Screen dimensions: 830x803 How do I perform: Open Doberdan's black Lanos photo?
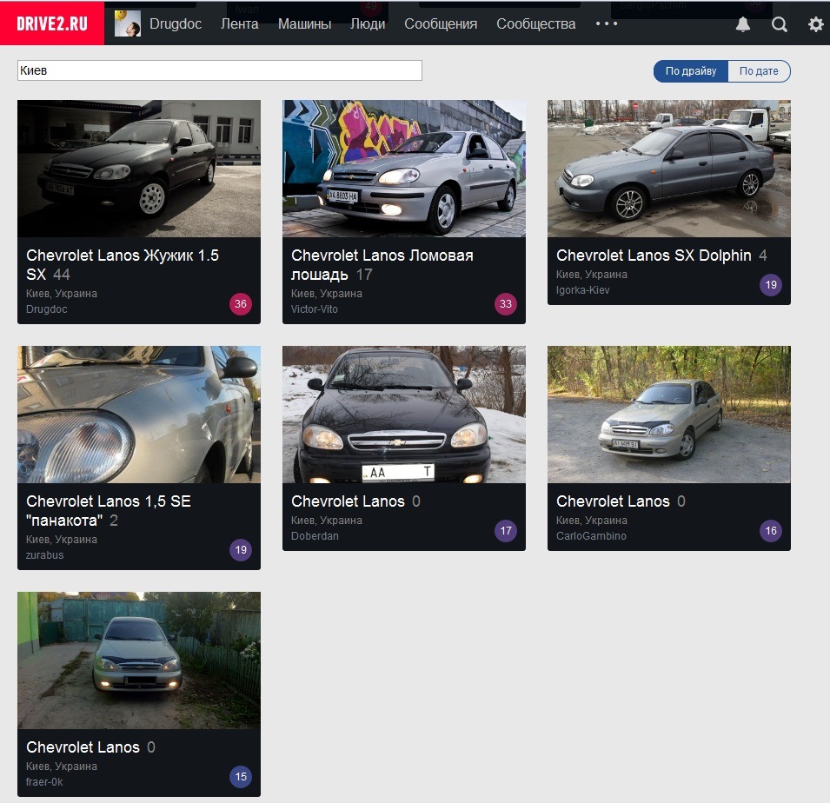point(404,415)
